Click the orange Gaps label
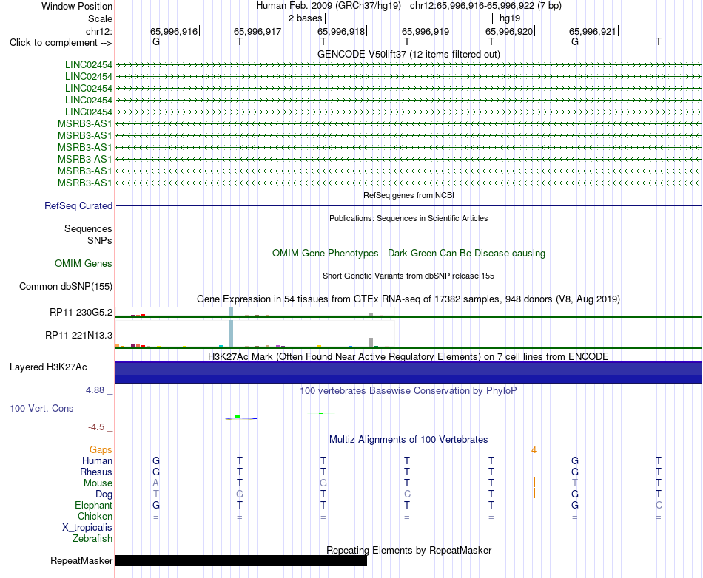This screenshot has height=578, width=703. point(101,450)
